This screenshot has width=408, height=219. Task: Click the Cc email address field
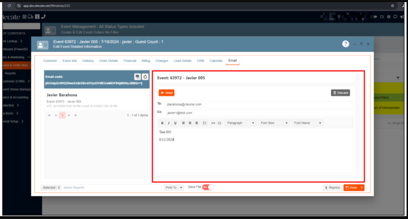coord(259,113)
